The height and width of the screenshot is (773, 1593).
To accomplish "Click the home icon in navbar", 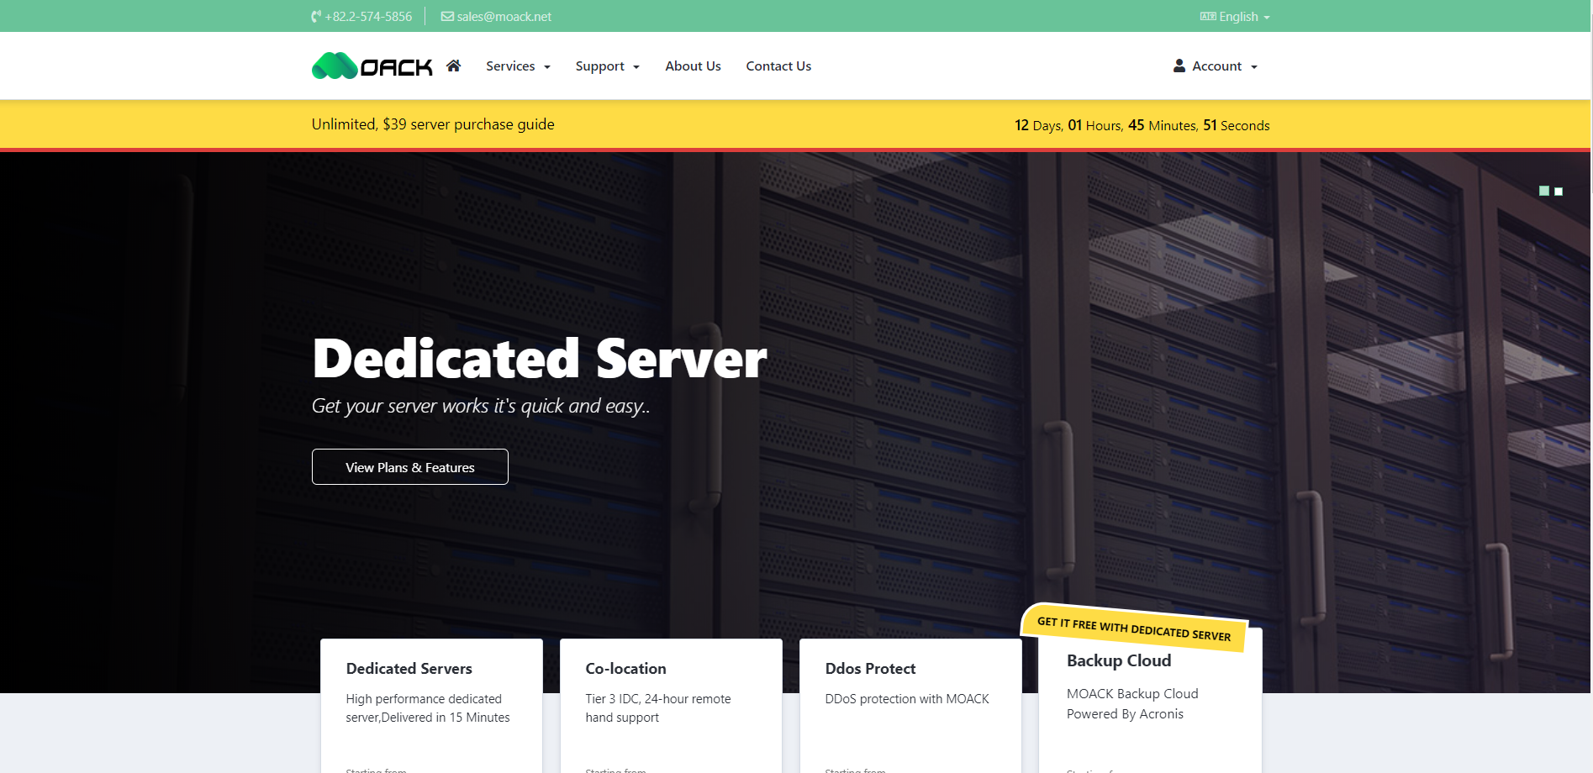I will 453,66.
